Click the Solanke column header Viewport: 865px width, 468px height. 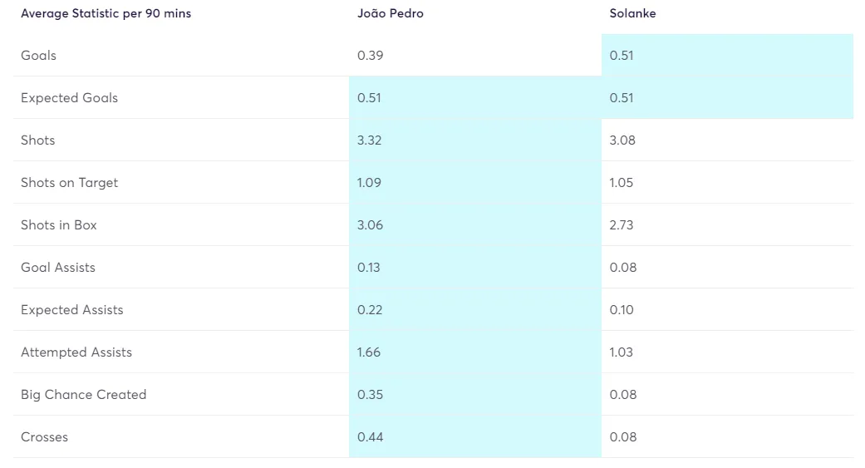632,13
